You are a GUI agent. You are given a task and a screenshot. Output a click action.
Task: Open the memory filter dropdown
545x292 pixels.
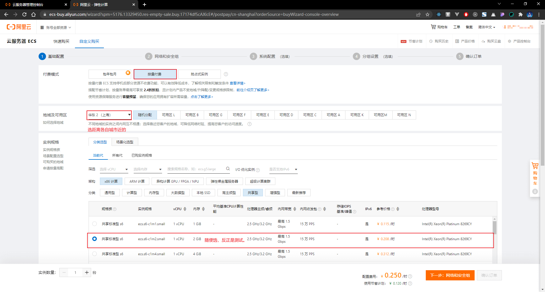click(148, 169)
